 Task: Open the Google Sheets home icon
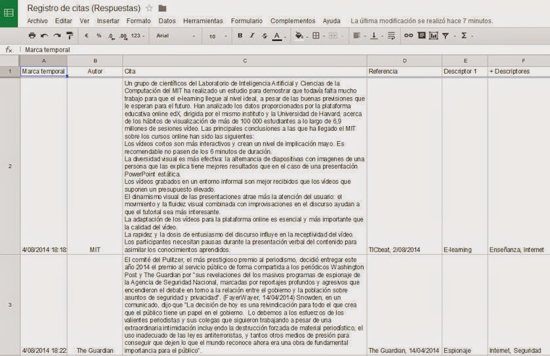9,13
